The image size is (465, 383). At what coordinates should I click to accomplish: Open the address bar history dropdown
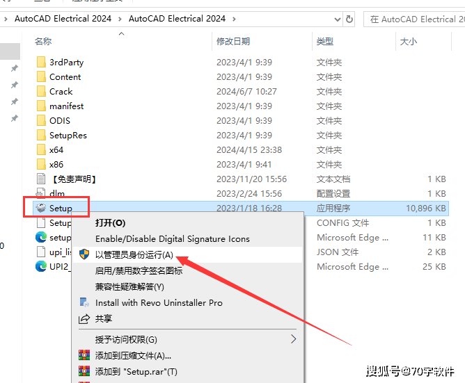pos(337,19)
